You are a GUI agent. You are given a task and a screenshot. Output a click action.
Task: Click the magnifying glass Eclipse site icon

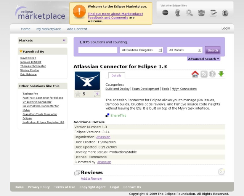coord(189,13)
